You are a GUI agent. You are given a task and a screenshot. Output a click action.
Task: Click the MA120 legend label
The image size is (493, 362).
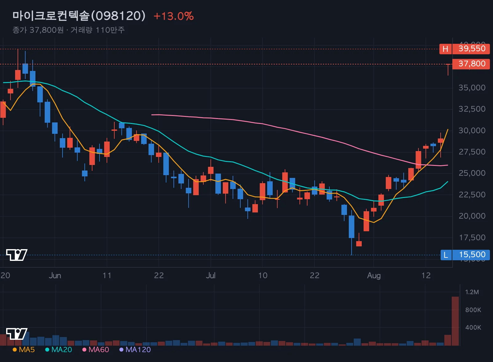point(138,350)
